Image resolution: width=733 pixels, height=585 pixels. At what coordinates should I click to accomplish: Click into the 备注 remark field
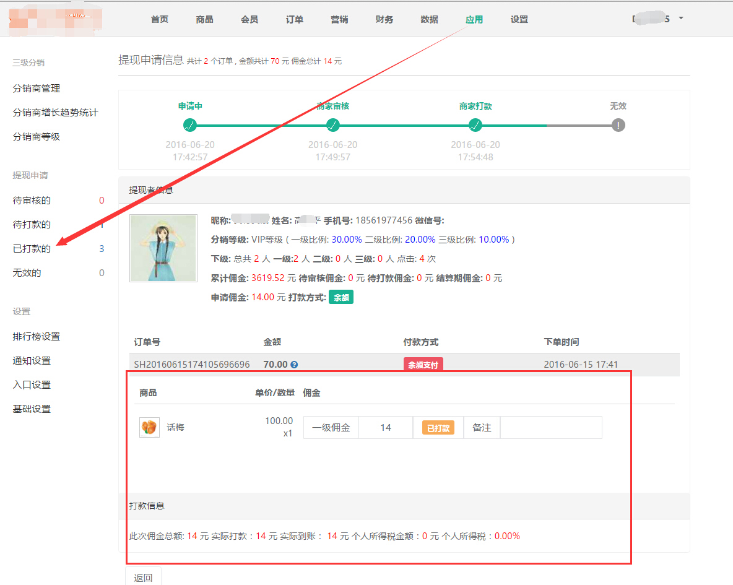550,428
